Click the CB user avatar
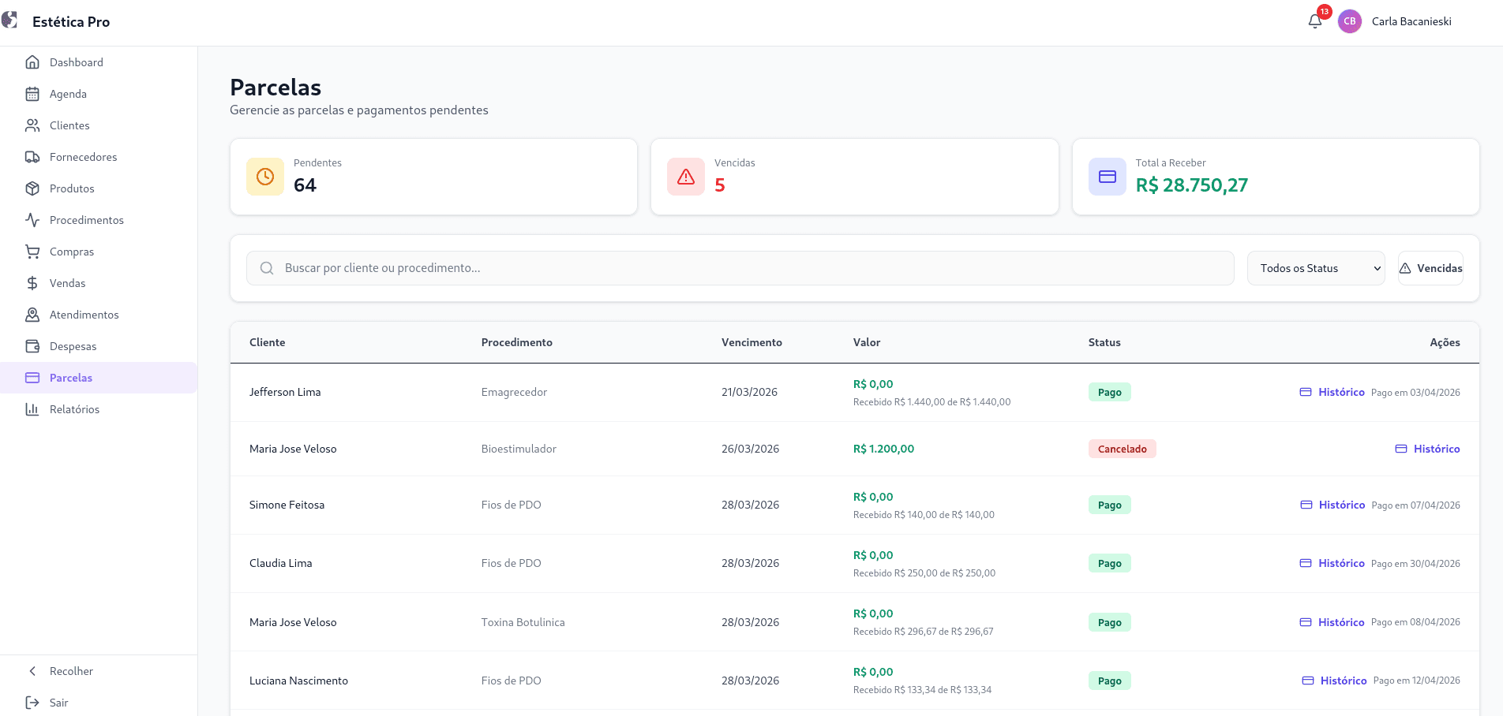Viewport: 1503px width, 716px height. pyautogui.click(x=1350, y=21)
